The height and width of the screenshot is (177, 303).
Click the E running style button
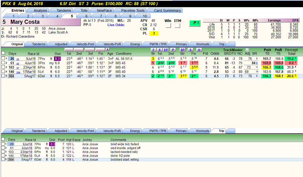[x=160, y=50]
